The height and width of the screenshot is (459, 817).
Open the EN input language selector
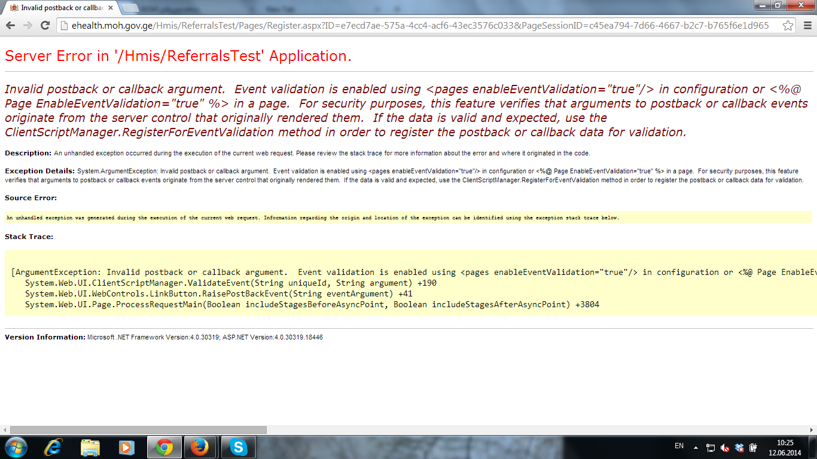tap(679, 446)
